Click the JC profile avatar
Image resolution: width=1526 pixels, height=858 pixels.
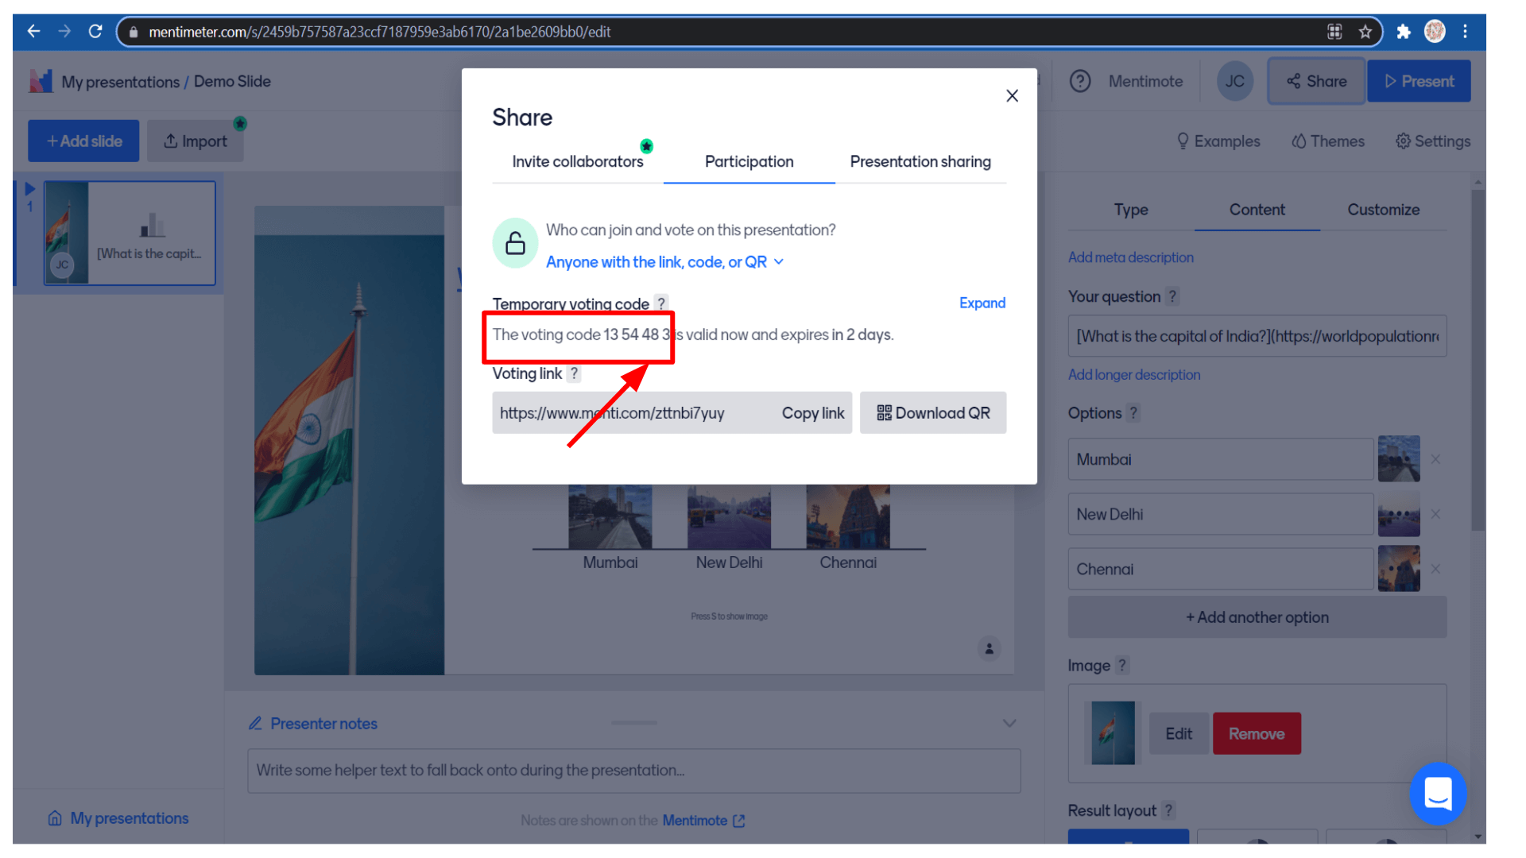[1234, 81]
